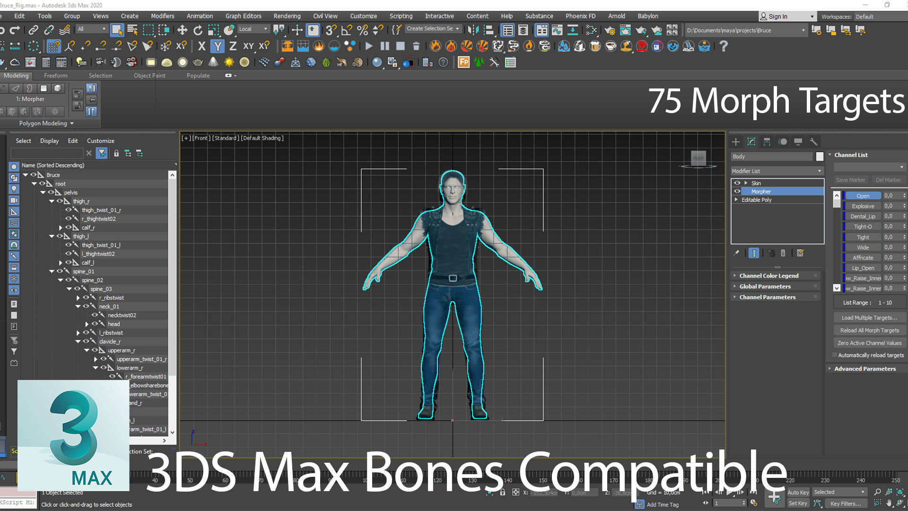The image size is (908, 511).
Task: Click the Body object color swatch
Action: point(820,157)
